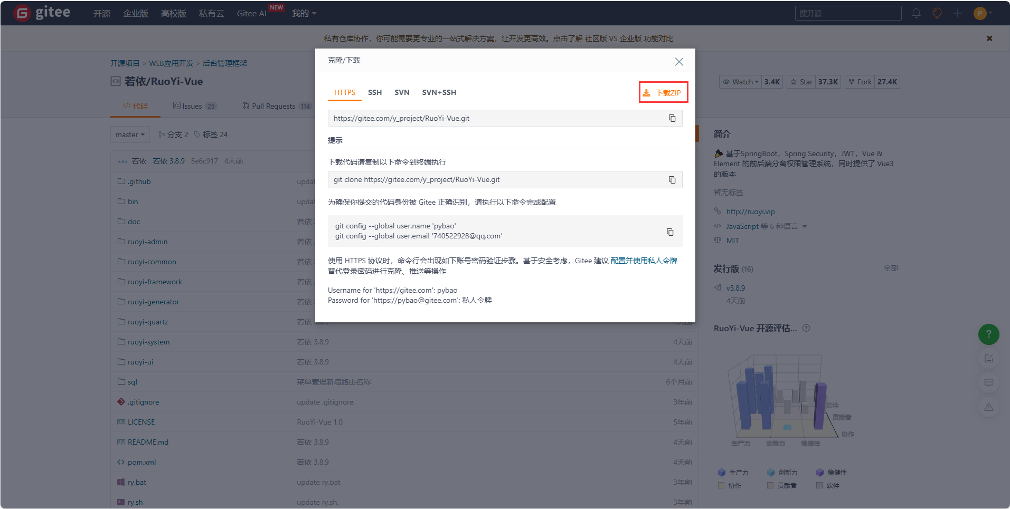Click the plus create-new icon
1010x509 pixels.
pos(957,13)
